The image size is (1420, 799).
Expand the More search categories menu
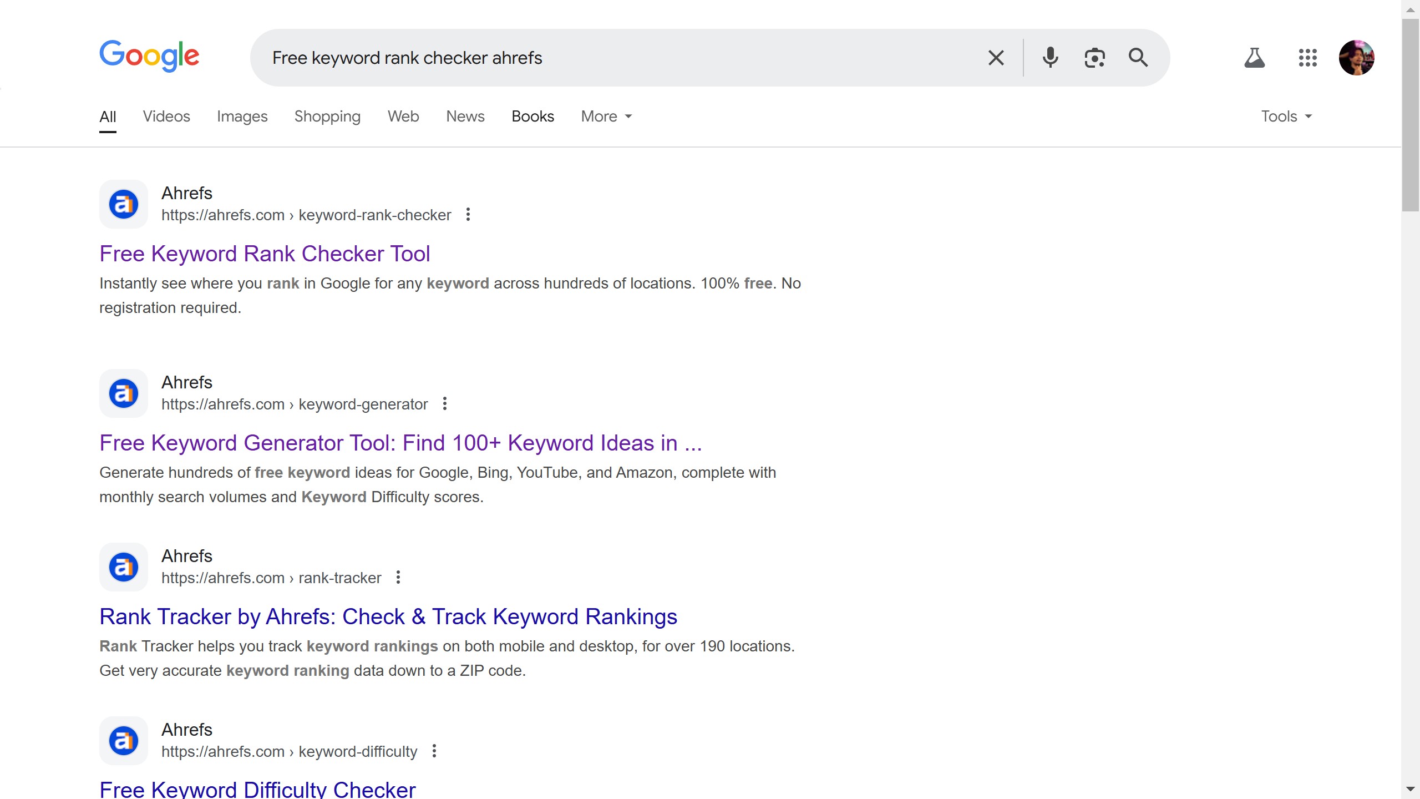tap(605, 116)
